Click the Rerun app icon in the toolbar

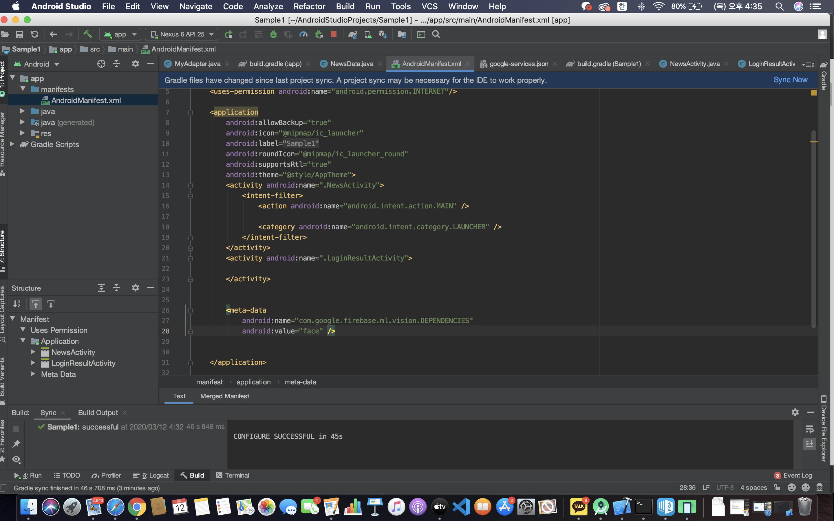click(228, 34)
